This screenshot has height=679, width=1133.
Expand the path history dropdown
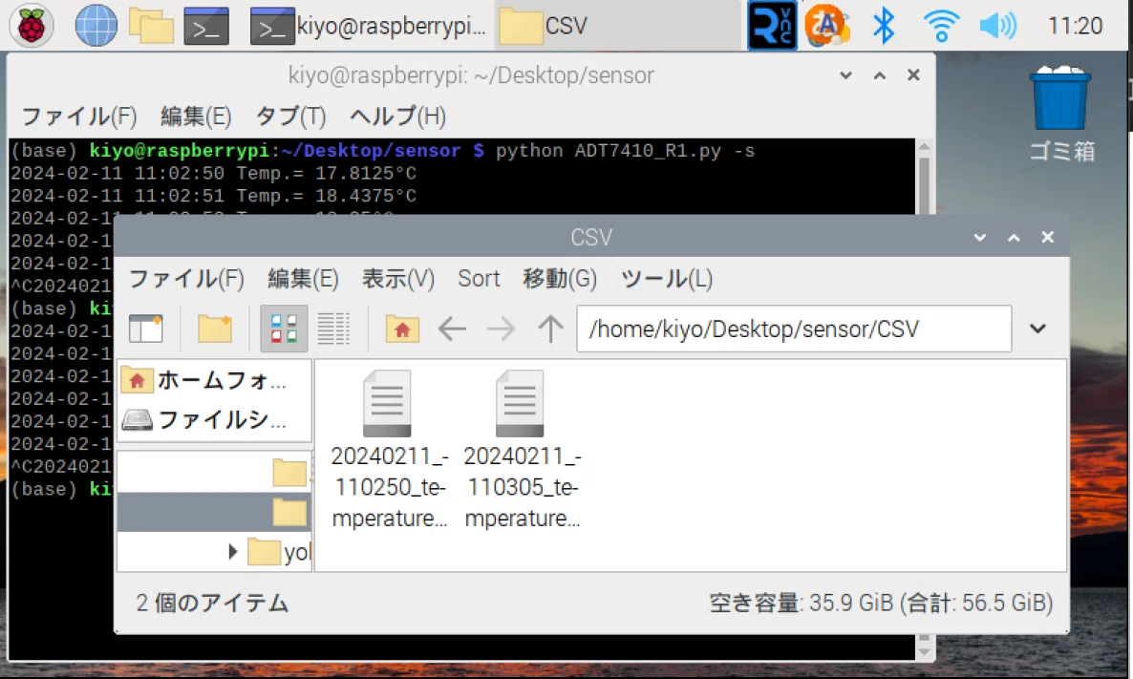tap(1037, 329)
